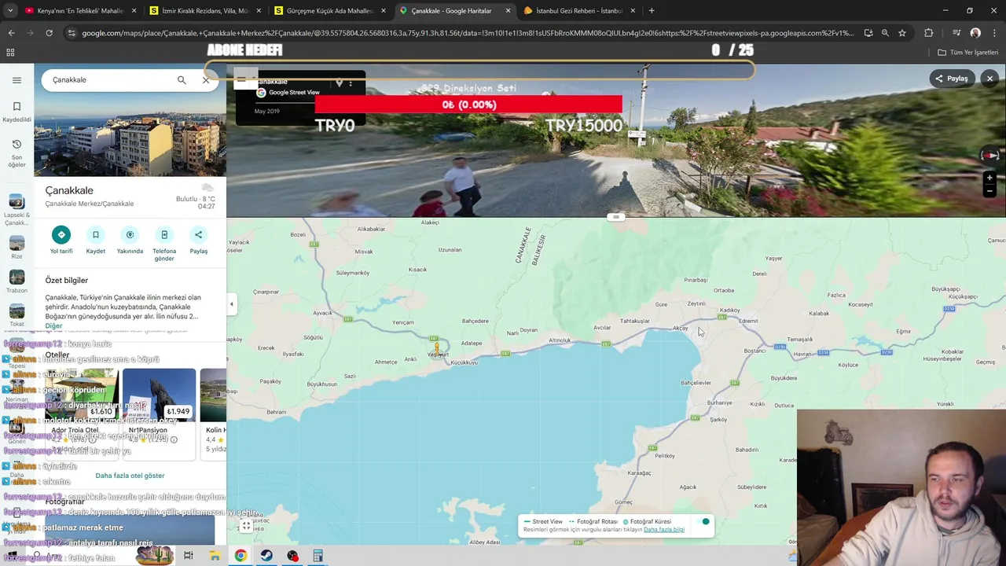Open the Nr1Pansiyon hotel photo card
The height and width of the screenshot is (566, 1006).
[159, 395]
